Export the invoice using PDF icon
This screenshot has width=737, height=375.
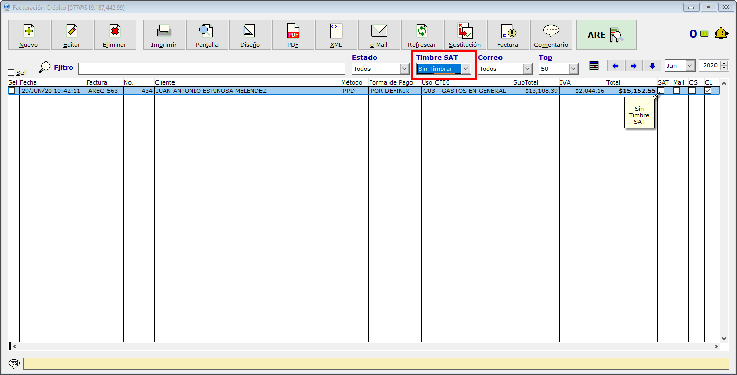(293, 35)
